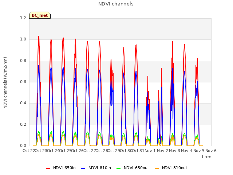Viewport: 233px width, 175px height.
Task: Click the 0.4 y-axis tick label
Action: pos(23,103)
